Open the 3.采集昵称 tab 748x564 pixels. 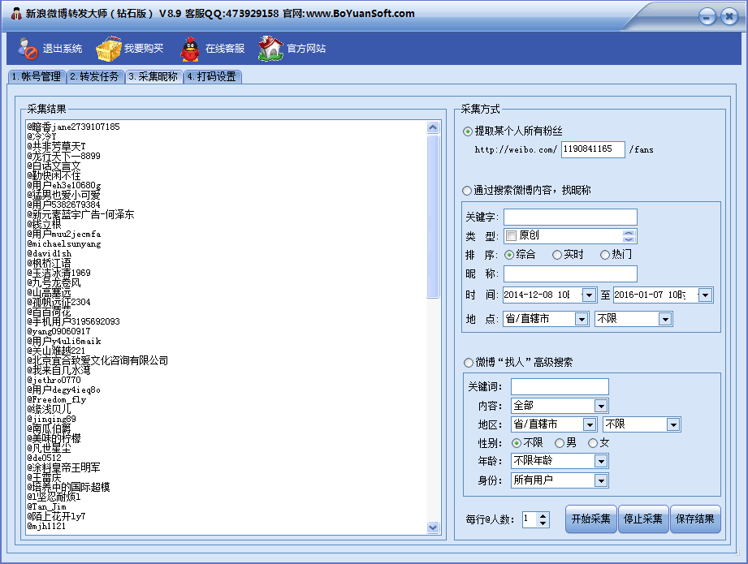click(153, 77)
